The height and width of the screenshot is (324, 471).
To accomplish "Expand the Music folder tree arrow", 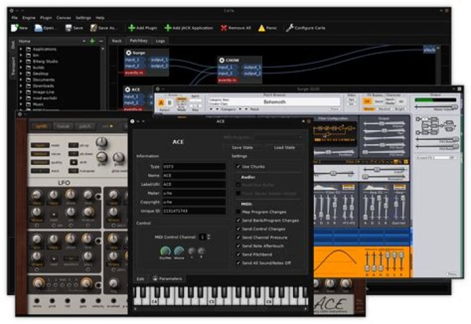I will [21, 104].
